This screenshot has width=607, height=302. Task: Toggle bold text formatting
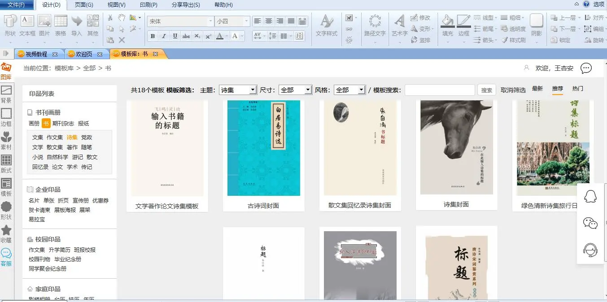[x=153, y=36]
